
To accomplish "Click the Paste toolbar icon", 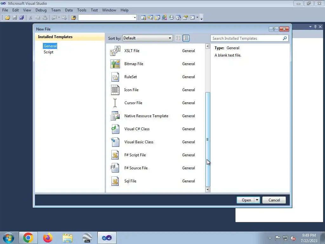I will (x=44, y=18).
